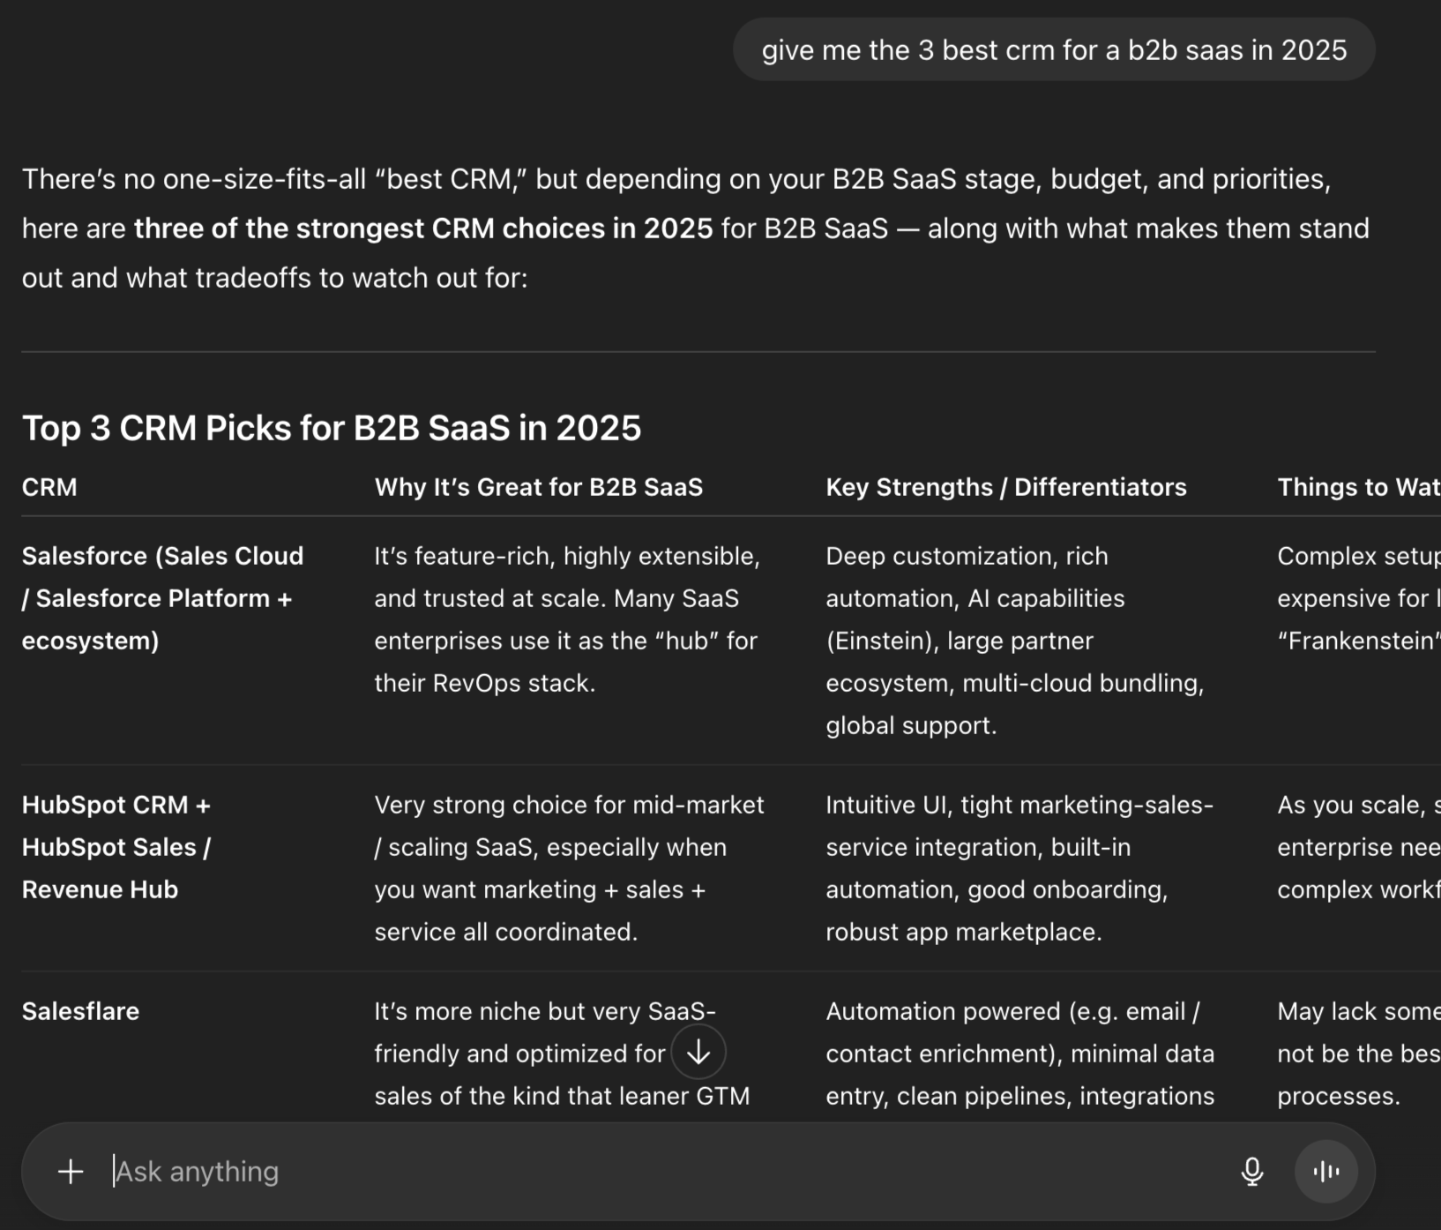
Task: Click the 'Automation powered (e.g. email' cell
Action: click(x=1020, y=1054)
